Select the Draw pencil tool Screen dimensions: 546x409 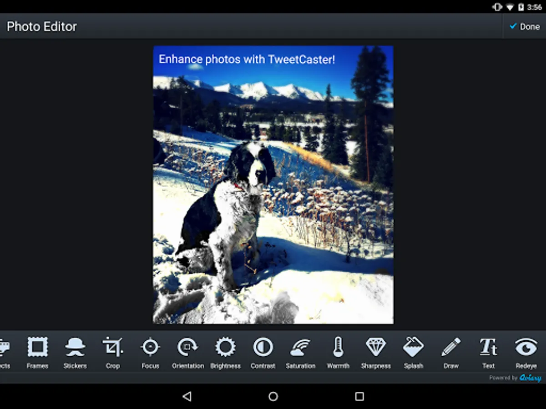[x=451, y=353]
